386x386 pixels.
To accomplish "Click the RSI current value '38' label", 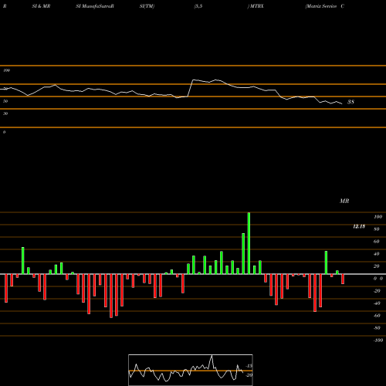I will (350, 102).
